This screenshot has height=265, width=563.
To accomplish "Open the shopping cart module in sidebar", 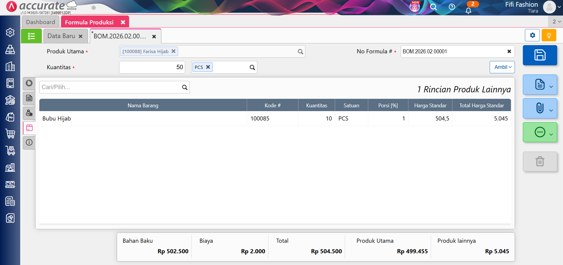I will [10, 134].
